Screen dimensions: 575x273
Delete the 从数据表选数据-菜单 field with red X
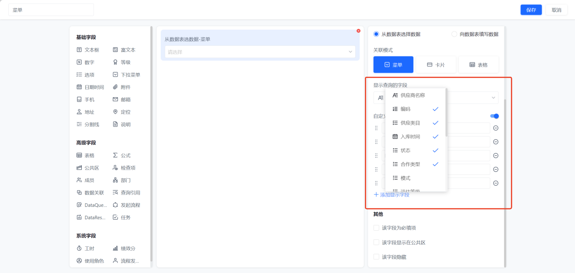[358, 31]
